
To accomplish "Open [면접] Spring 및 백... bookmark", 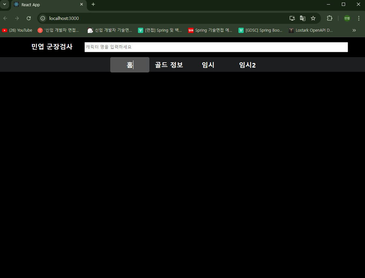I will coord(160,30).
